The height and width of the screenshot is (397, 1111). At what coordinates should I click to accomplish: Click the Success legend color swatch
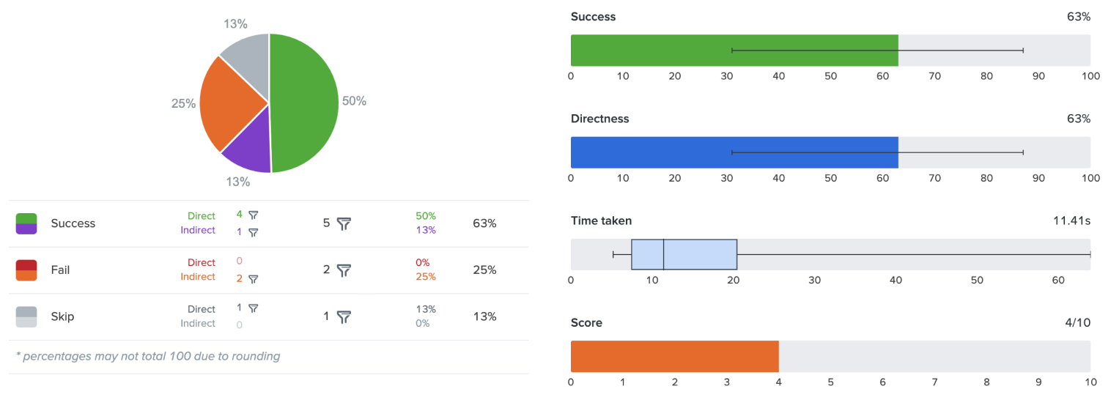click(x=26, y=223)
